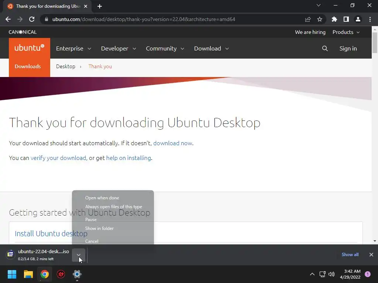This screenshot has height=283, width=378.
Task: Expand the Community menu
Action: [x=165, y=48]
